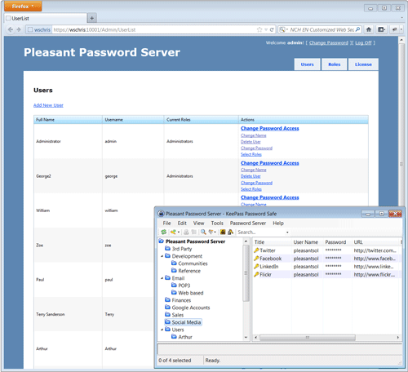Open the Help menu in KeePass

278,224
